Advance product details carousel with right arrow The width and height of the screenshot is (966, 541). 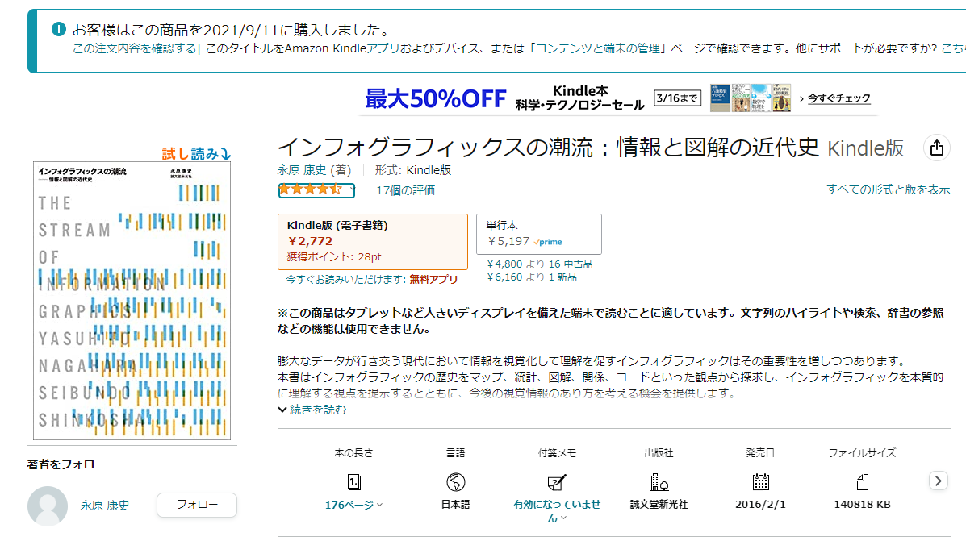tap(938, 481)
